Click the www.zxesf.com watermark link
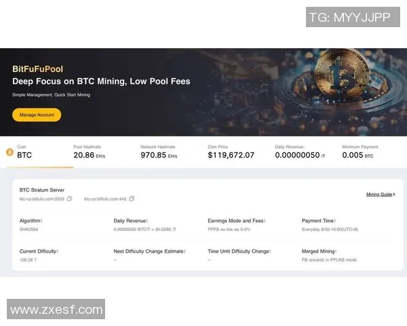Screen dimensions: 407x326 tap(56, 310)
